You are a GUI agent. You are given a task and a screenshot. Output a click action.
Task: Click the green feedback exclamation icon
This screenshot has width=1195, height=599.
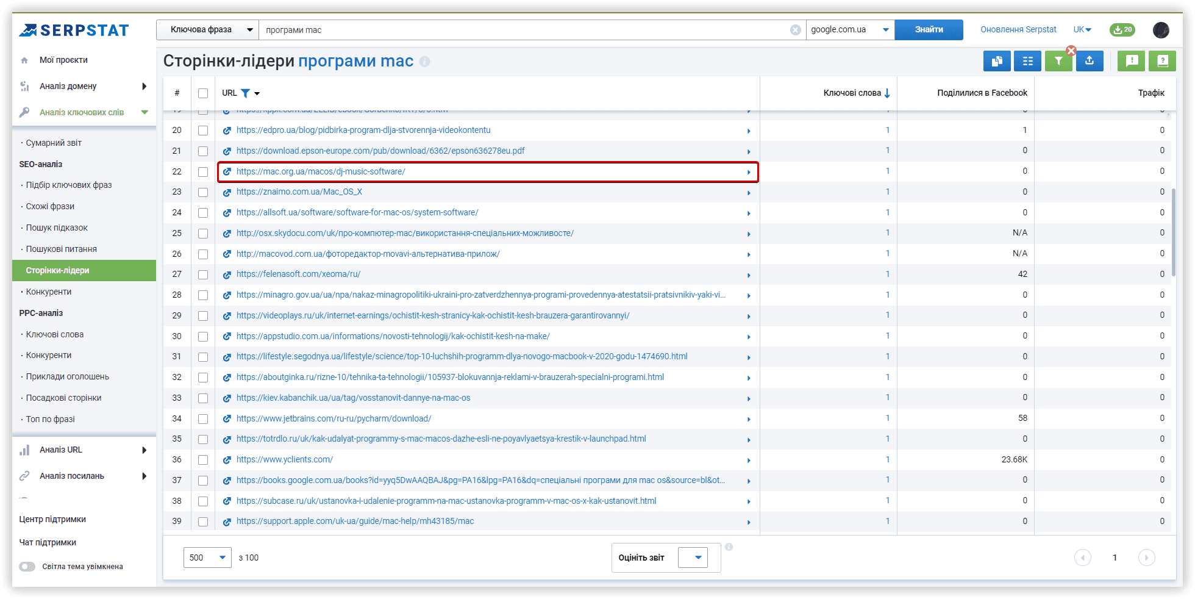click(1132, 61)
